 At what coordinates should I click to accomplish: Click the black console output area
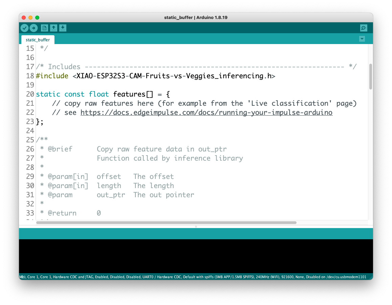[x=196, y=256]
